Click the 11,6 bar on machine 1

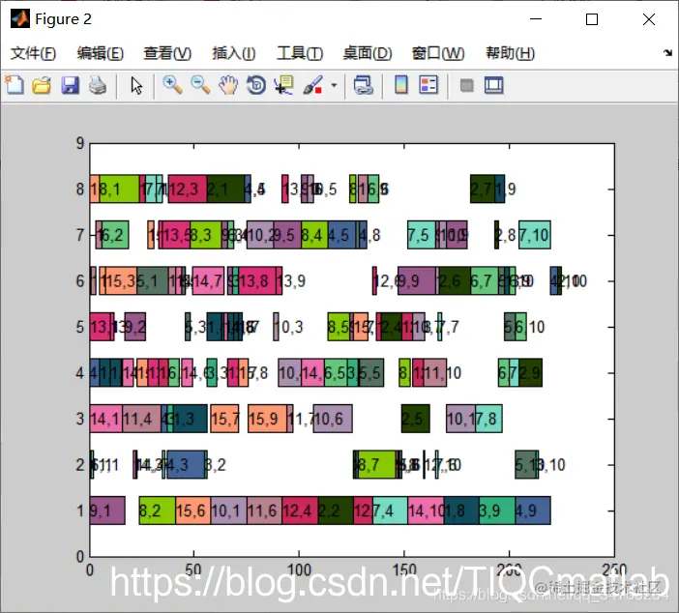[264, 511]
